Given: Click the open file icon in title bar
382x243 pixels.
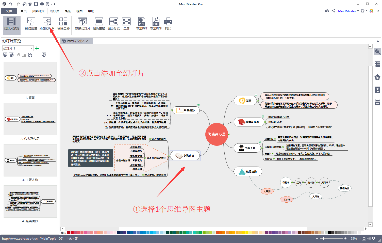Looking at the screenshot, I should pyautogui.click(x=30, y=4).
